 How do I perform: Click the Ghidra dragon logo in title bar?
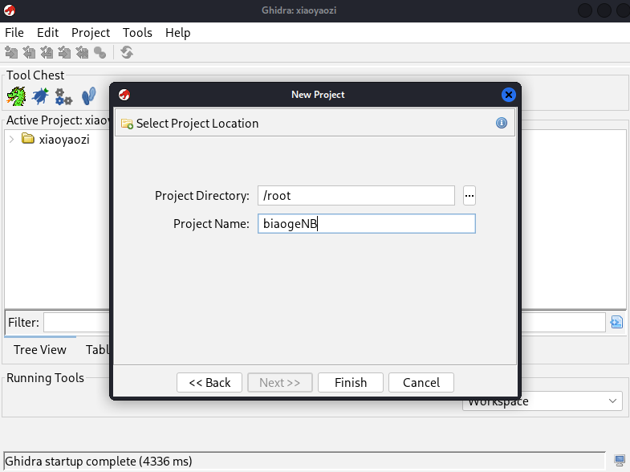[x=10, y=10]
